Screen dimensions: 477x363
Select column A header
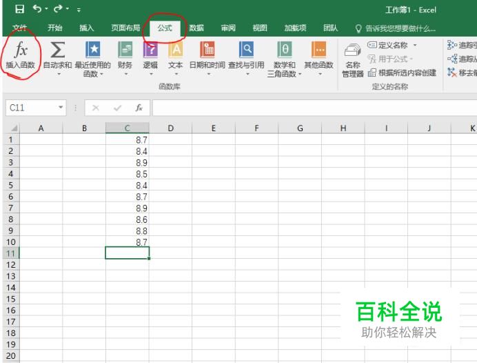coord(41,128)
